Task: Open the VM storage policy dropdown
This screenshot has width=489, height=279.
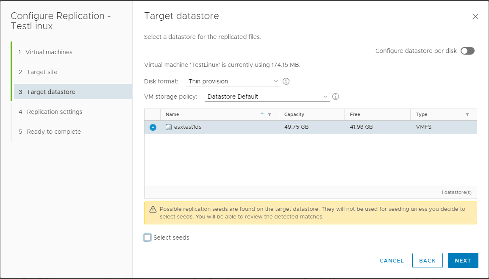Action: tap(267, 97)
